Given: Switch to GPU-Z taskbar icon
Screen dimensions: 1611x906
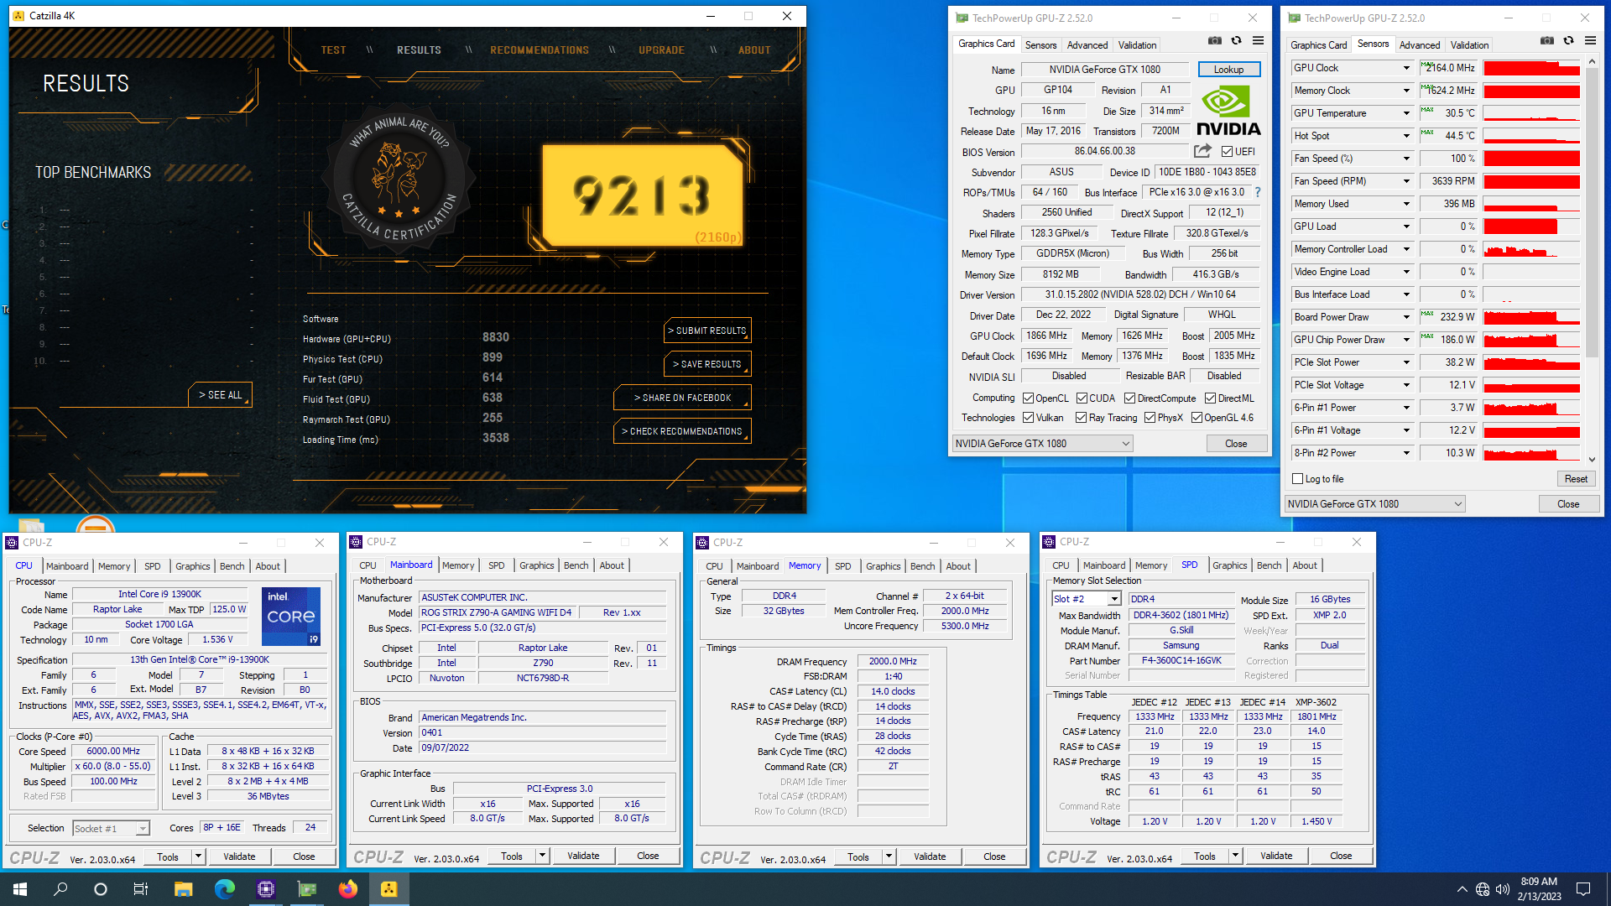Looking at the screenshot, I should pos(307,889).
